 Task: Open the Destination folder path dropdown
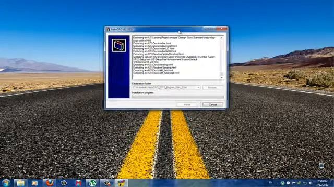pos(198,88)
